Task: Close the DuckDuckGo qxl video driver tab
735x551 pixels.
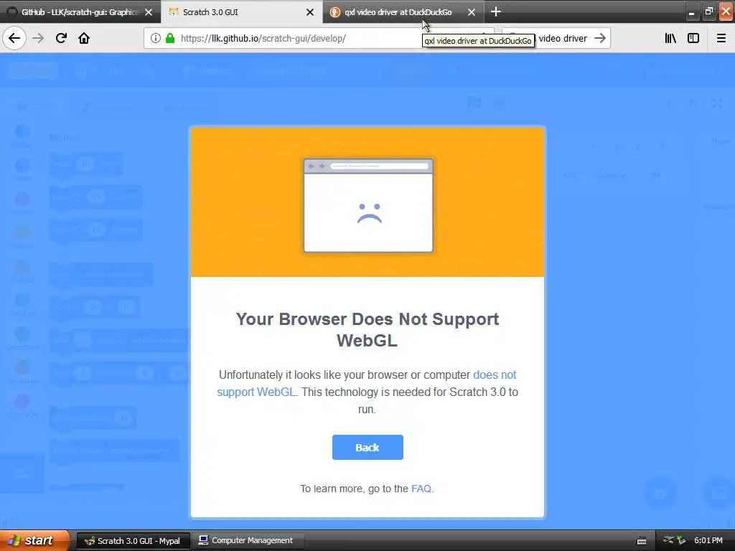Action: [472, 12]
